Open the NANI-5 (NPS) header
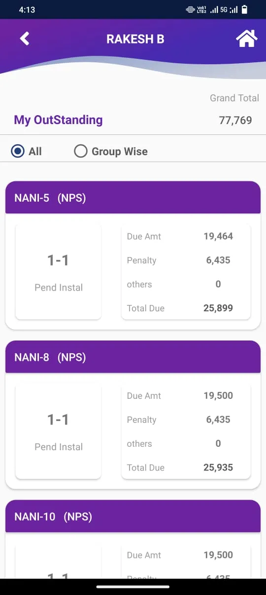Image resolution: width=266 pixels, height=595 pixels. pyautogui.click(x=133, y=198)
